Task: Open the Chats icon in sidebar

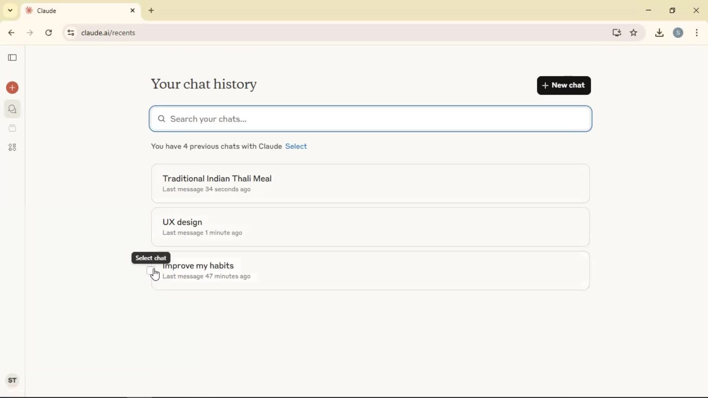Action: pyautogui.click(x=12, y=109)
